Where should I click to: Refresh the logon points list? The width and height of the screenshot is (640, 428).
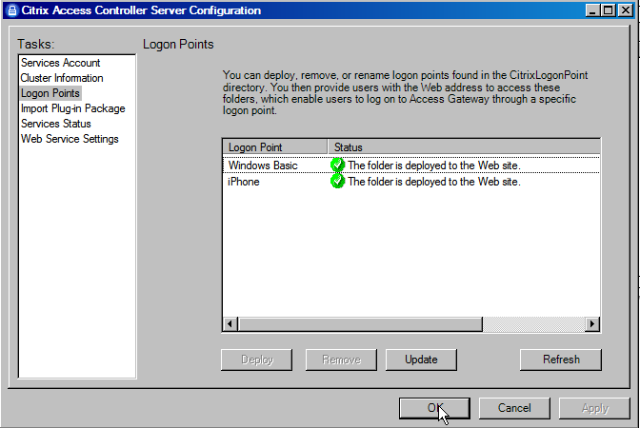pos(561,360)
